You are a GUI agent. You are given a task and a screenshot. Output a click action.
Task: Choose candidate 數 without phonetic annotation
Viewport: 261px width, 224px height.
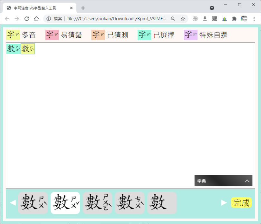coord(162,203)
